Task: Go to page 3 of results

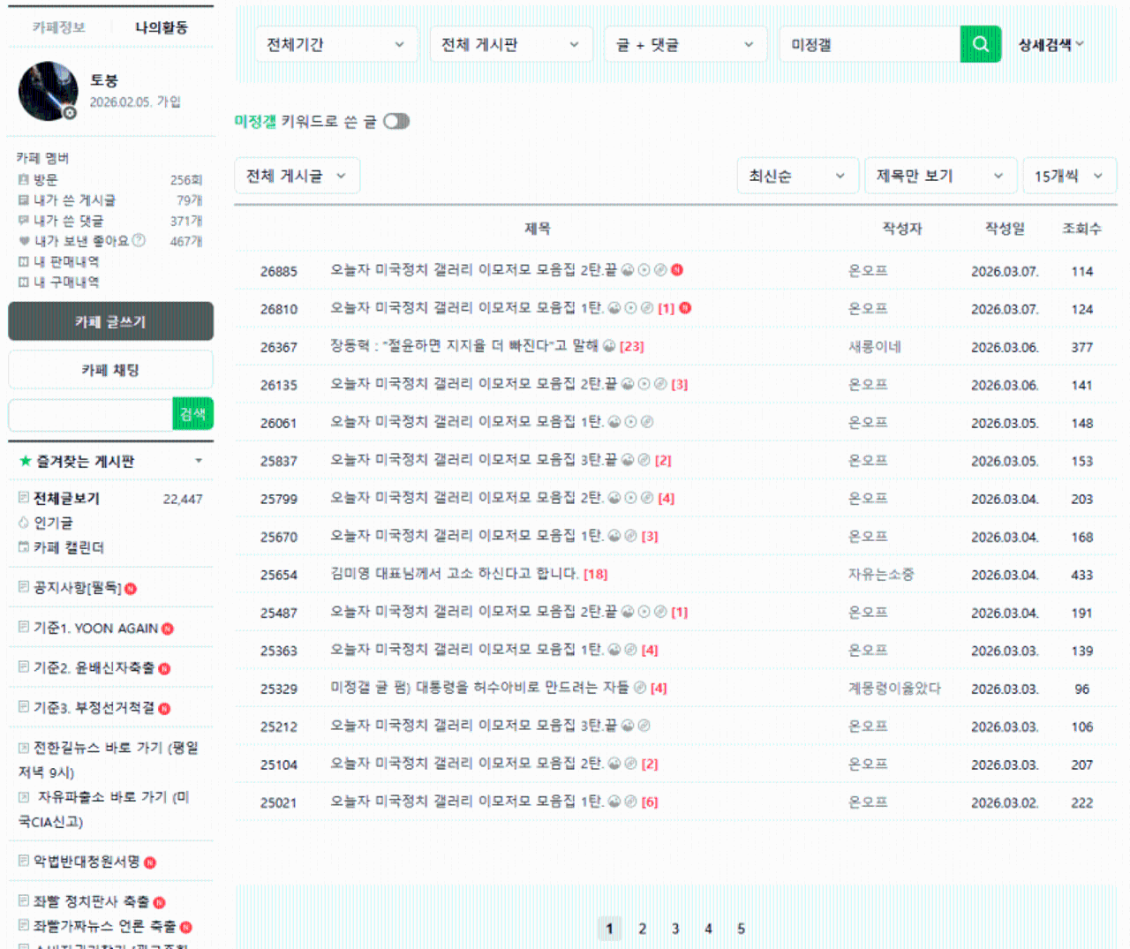Action: click(x=675, y=929)
